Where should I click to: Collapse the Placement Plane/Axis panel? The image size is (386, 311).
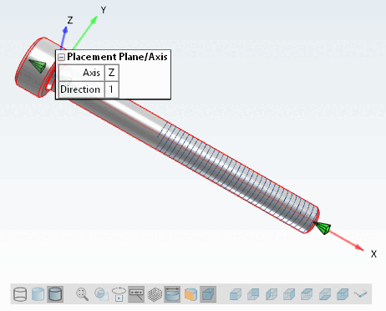[x=61, y=58]
